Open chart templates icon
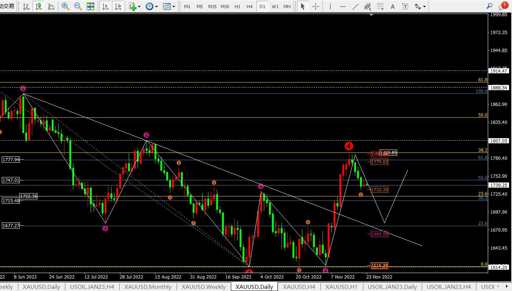Screen dimensions: 512x291 [167, 6]
